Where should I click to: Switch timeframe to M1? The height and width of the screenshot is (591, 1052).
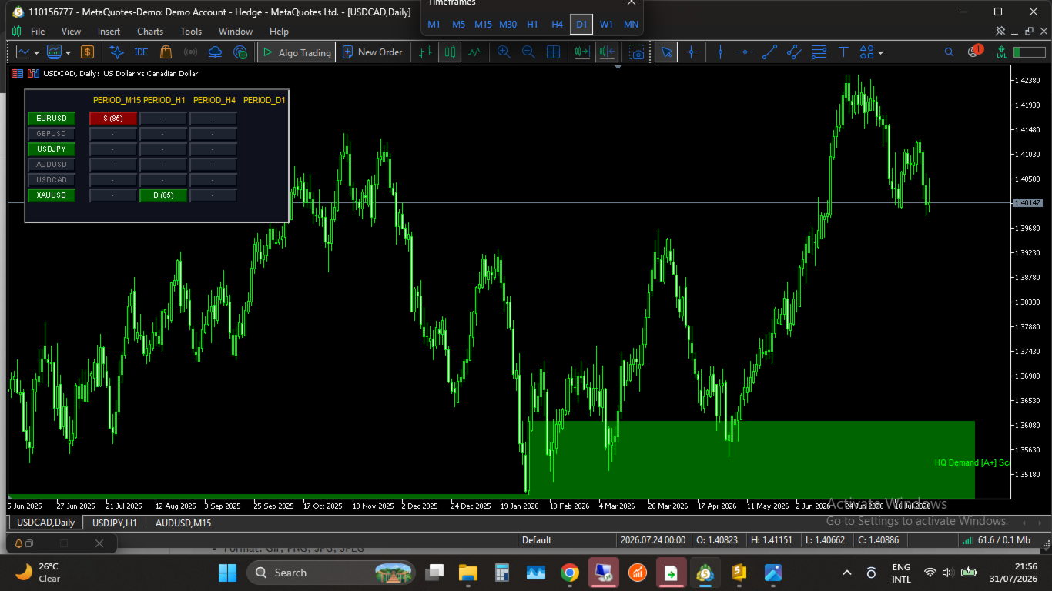(434, 25)
